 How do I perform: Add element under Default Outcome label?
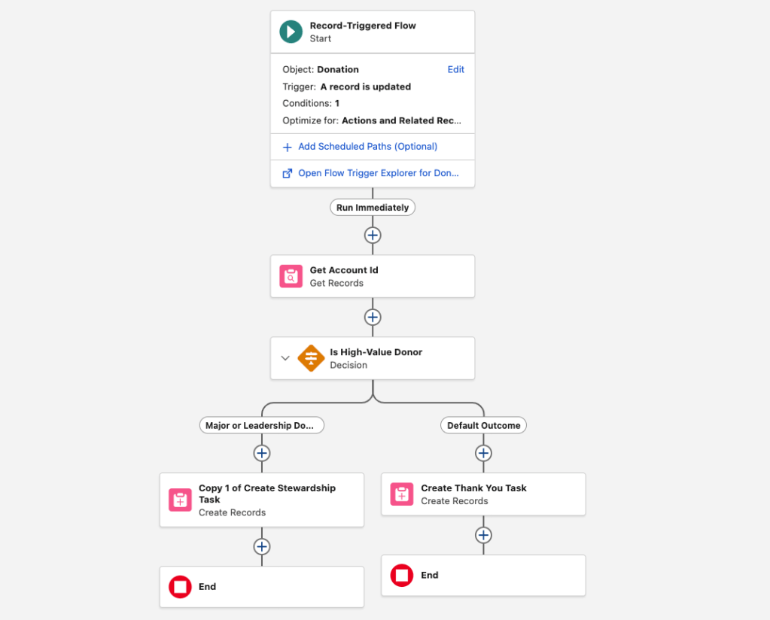[x=483, y=453]
